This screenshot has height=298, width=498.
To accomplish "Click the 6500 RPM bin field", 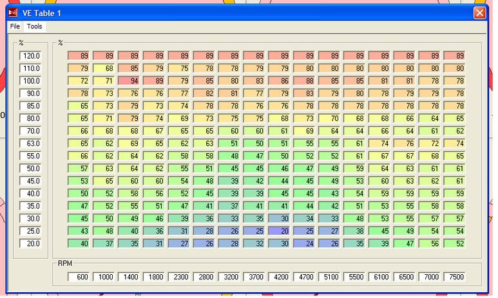I will (405, 277).
